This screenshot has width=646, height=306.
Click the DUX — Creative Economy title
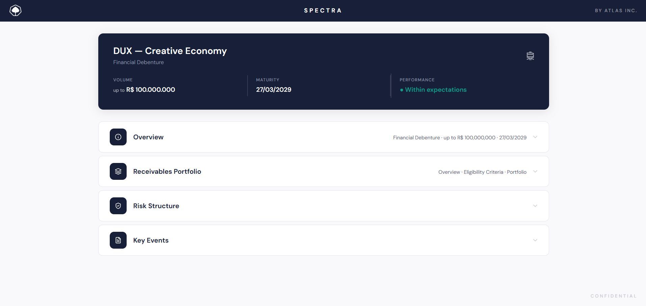tap(170, 51)
